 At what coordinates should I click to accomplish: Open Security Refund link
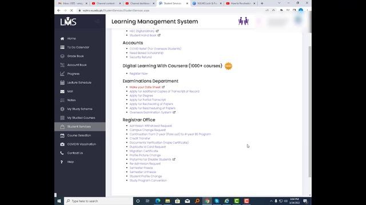[x=141, y=57]
